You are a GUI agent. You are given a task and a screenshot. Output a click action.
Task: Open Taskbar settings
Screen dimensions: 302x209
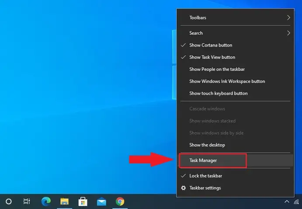[236, 188]
